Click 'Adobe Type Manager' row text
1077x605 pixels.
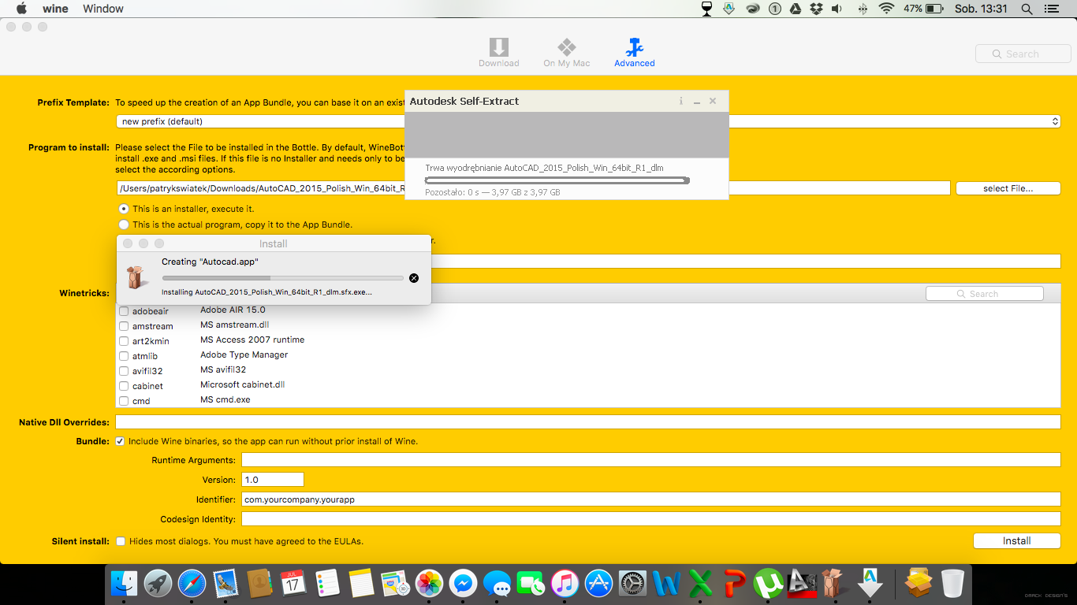coord(244,354)
